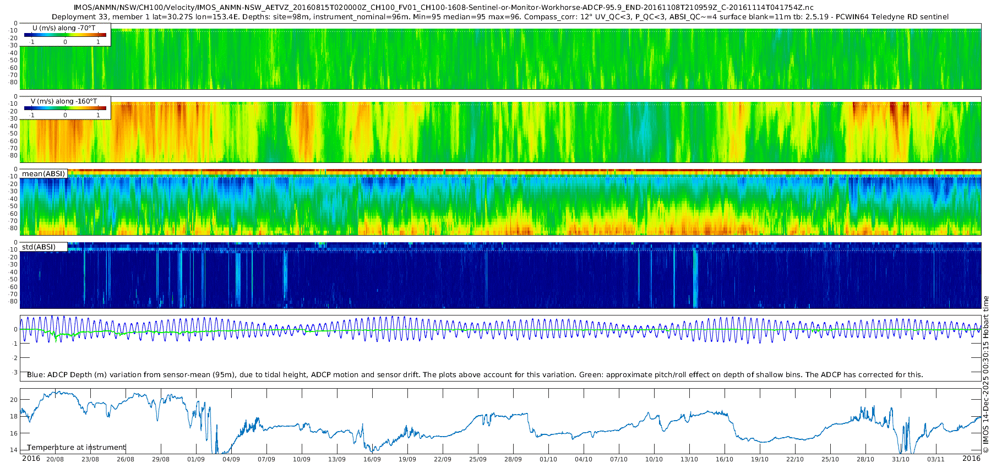Select the 26/08 date tick label
This screenshot has height=468, width=991.
coord(126,459)
